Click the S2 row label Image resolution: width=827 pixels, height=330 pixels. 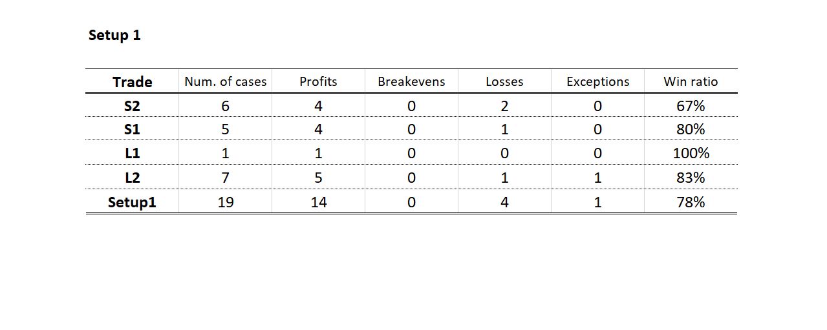coord(132,106)
